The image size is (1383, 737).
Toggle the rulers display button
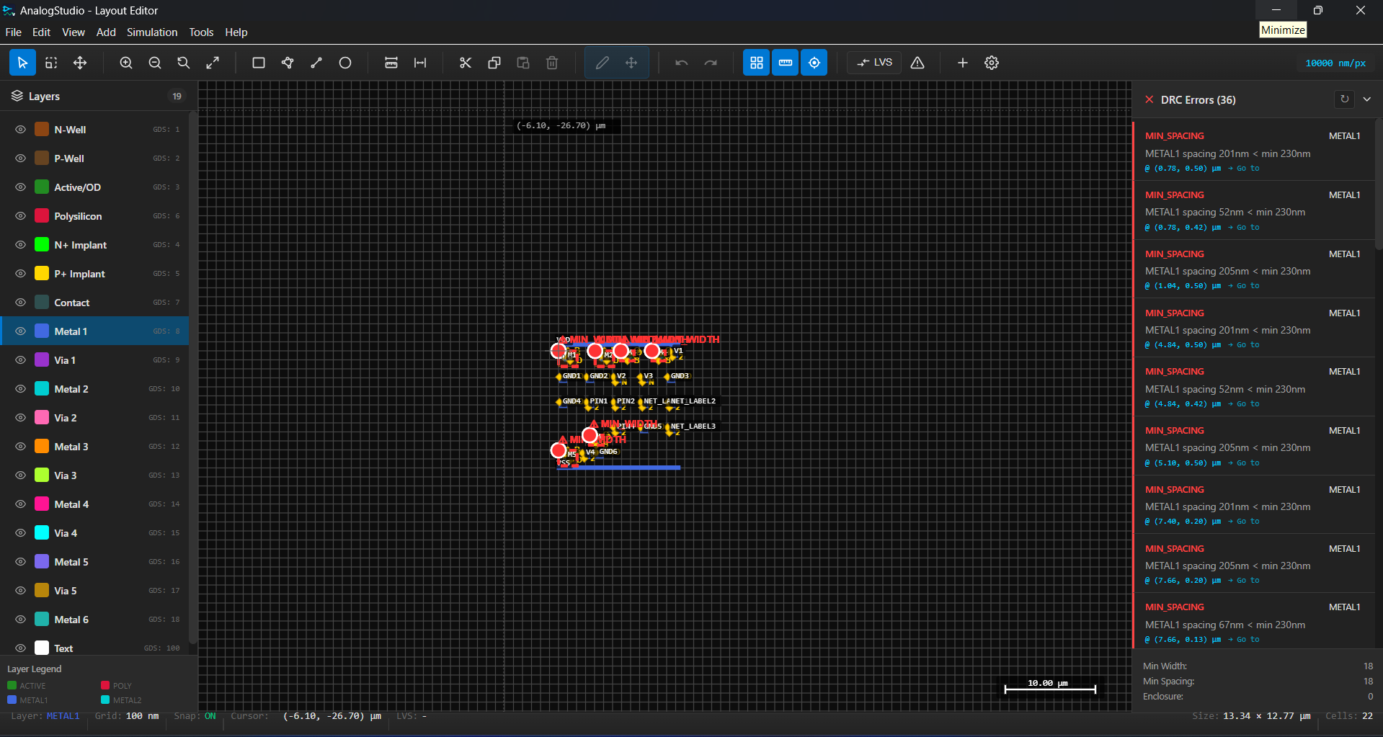[786, 63]
